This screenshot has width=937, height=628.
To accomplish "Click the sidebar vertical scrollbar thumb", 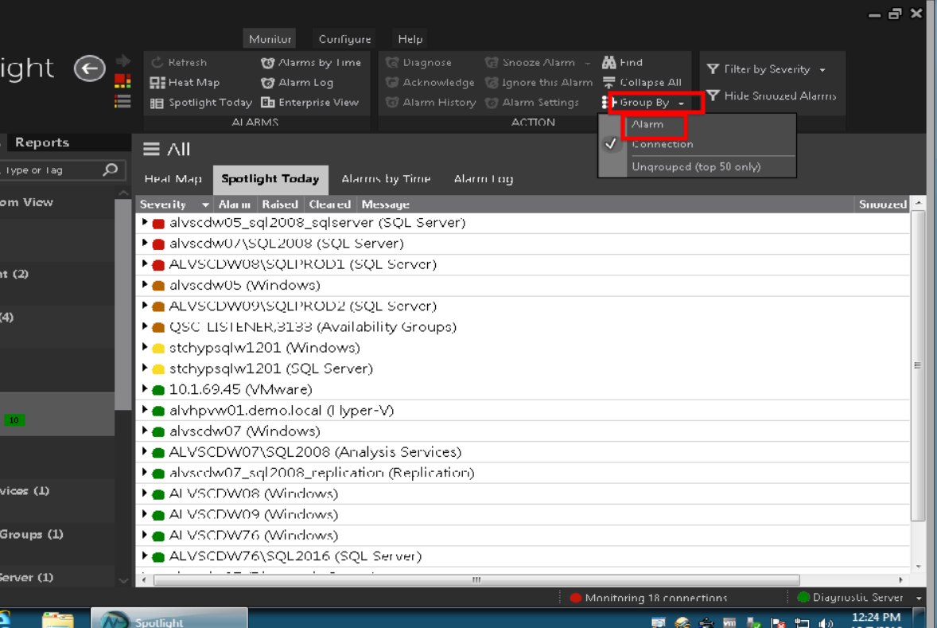I will [122, 304].
